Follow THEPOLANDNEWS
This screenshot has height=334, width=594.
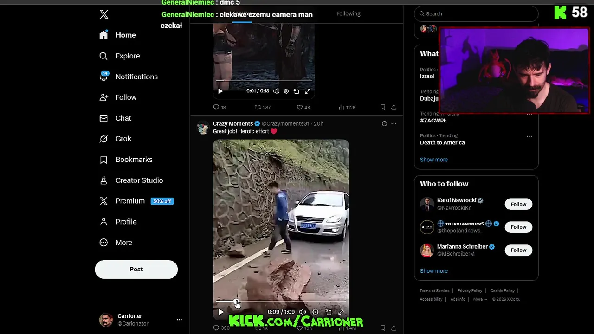coord(518,227)
